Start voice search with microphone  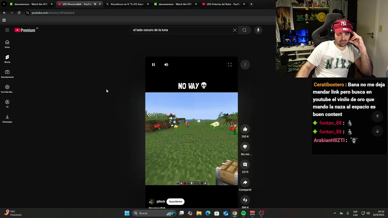coord(258,30)
